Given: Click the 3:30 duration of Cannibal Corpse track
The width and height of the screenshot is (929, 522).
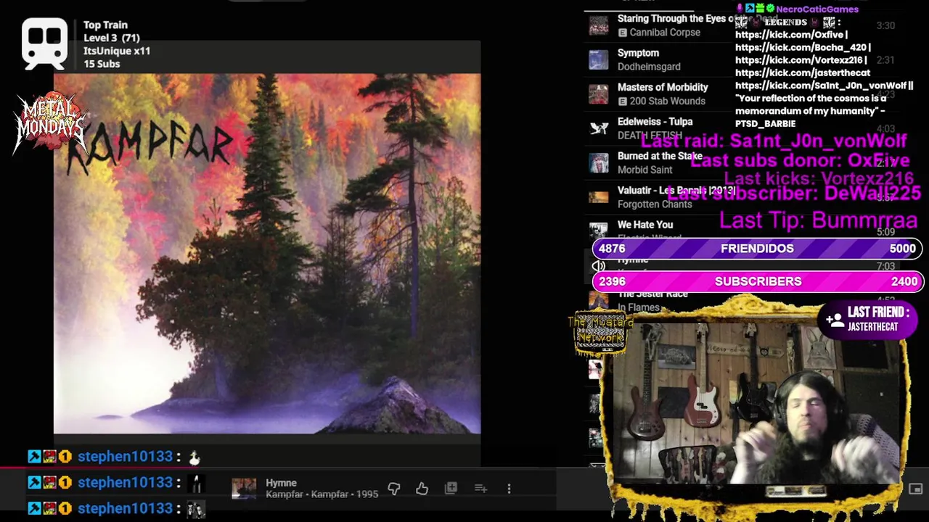Looking at the screenshot, I should point(885,25).
